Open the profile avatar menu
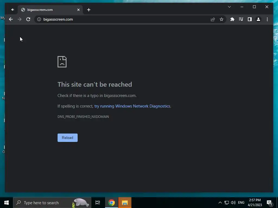The height and width of the screenshot is (208, 278). click(258, 19)
